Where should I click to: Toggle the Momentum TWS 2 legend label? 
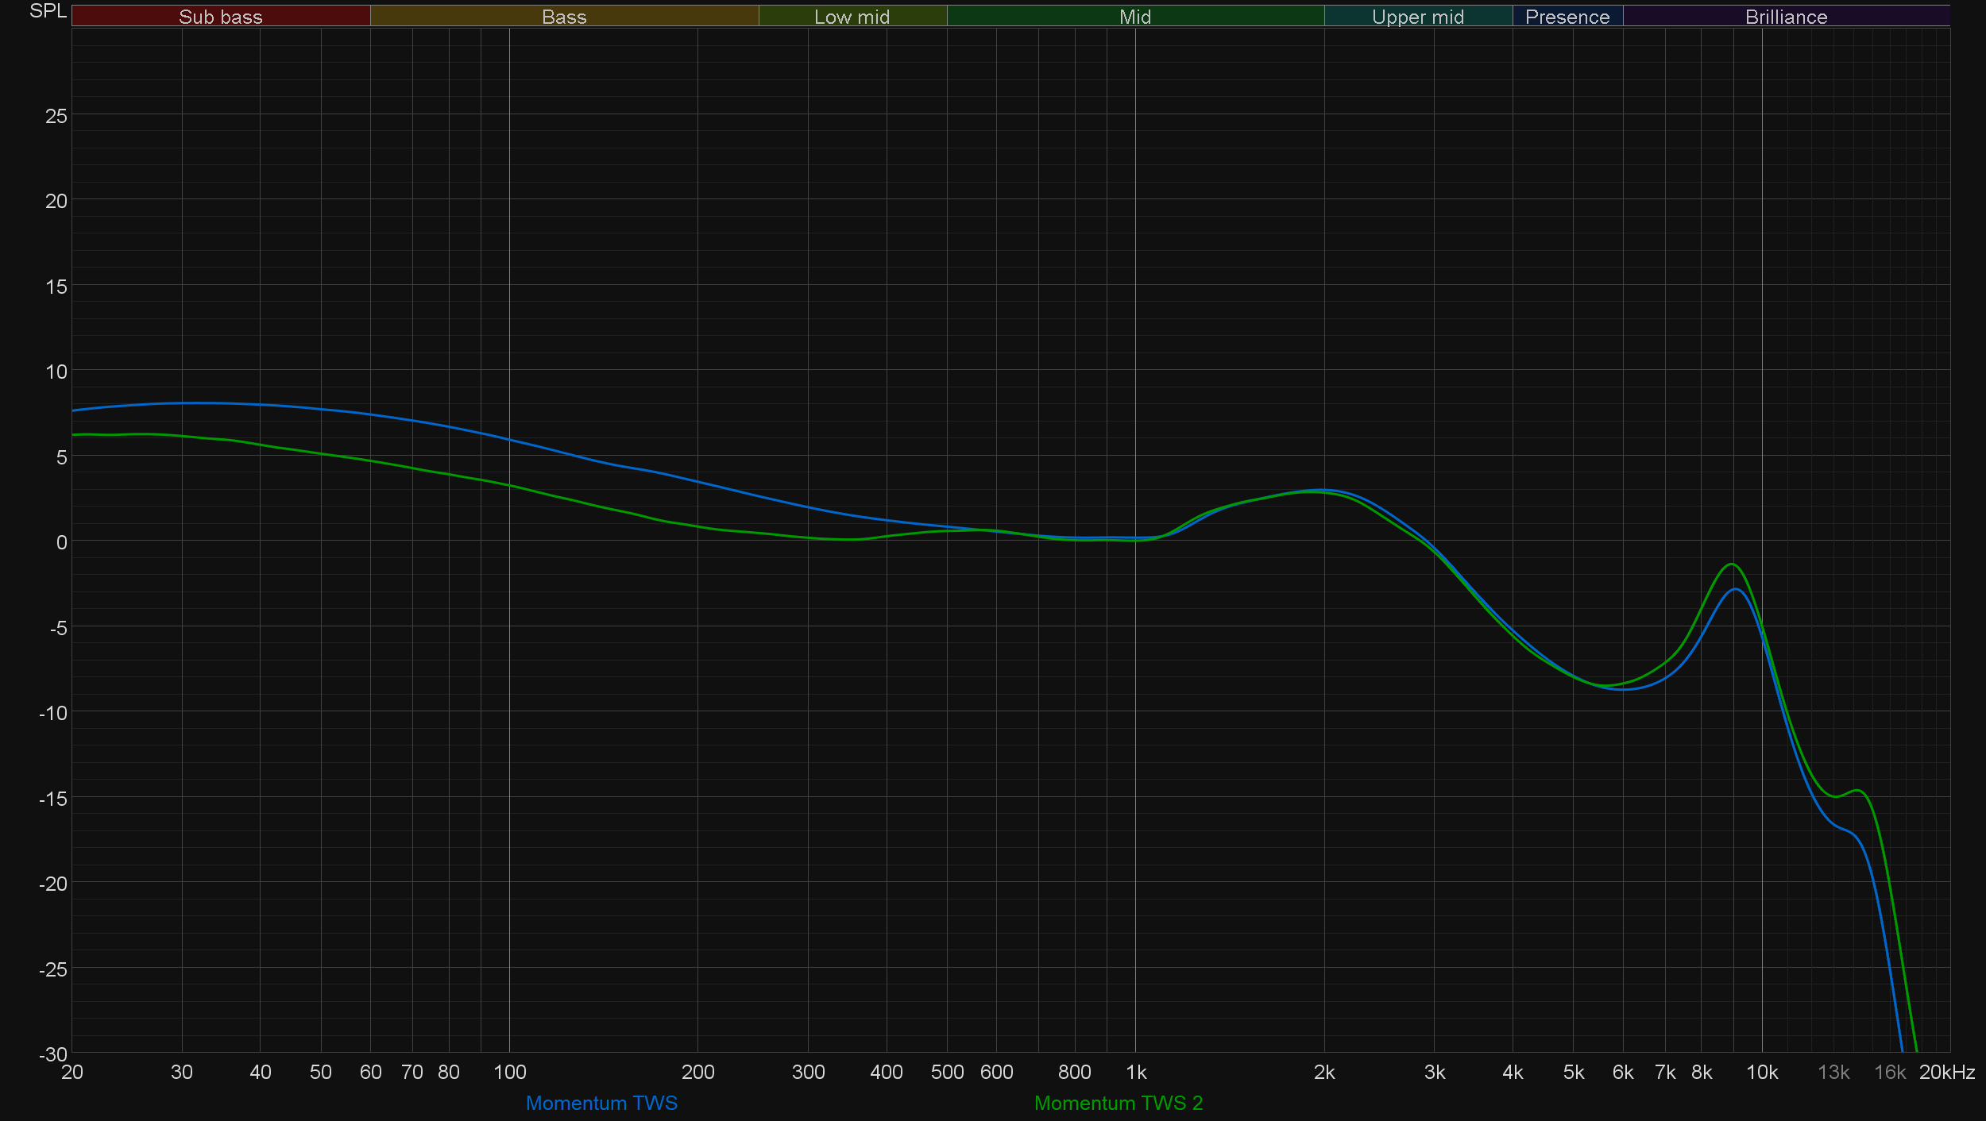[x=1118, y=1103]
